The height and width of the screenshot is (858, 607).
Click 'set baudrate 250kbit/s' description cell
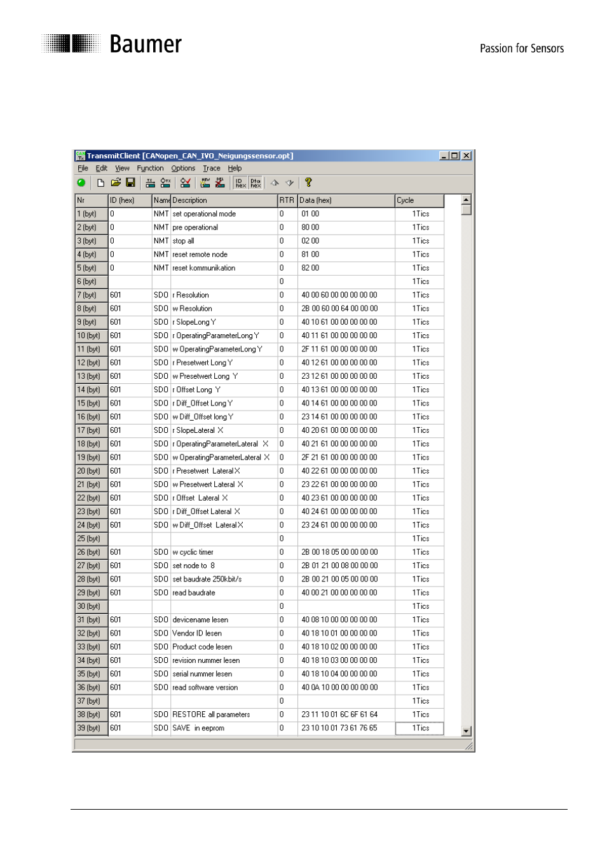pyautogui.click(x=224, y=580)
